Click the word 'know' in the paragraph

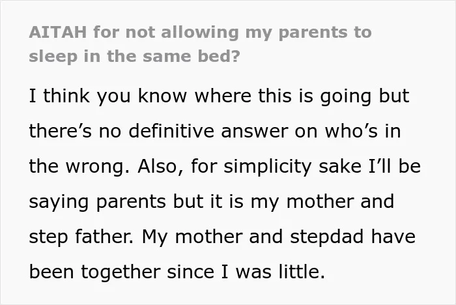pyautogui.click(x=162, y=95)
